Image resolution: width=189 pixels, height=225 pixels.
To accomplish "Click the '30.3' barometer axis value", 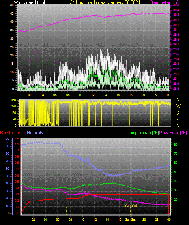I will pyautogui.click(x=176, y=15).
